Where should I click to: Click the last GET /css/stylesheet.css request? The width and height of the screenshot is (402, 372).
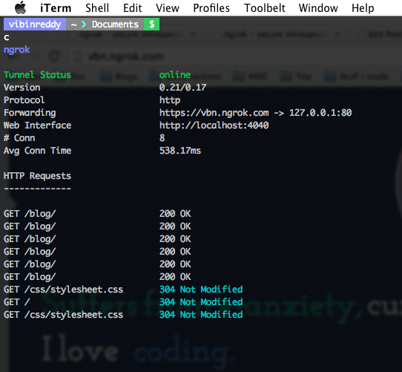(63, 315)
